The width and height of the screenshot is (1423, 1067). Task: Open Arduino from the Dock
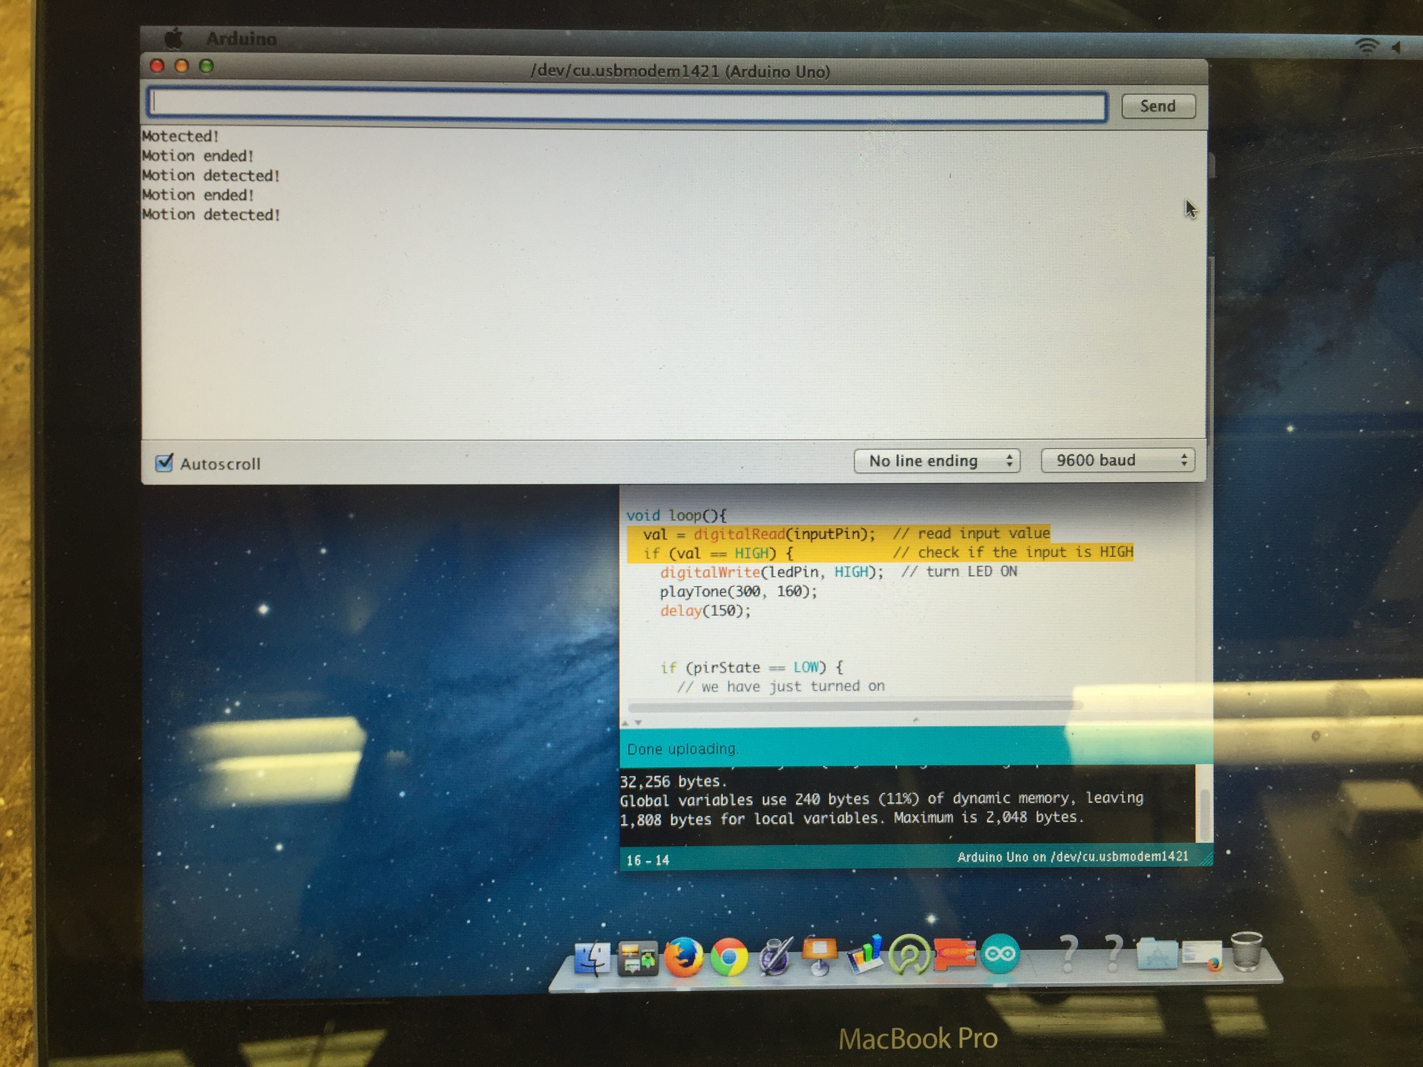click(x=1000, y=955)
